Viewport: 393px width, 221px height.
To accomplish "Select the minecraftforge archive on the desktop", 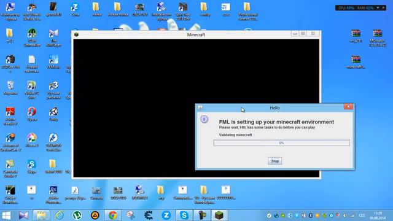I will click(356, 62).
